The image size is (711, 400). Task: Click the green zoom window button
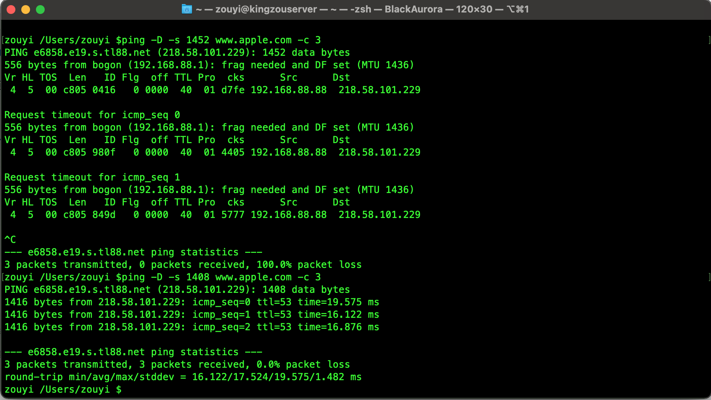pyautogui.click(x=40, y=10)
